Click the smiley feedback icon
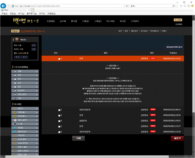Image resolution: width=195 pixels, height=158 pixels. click(192, 6)
